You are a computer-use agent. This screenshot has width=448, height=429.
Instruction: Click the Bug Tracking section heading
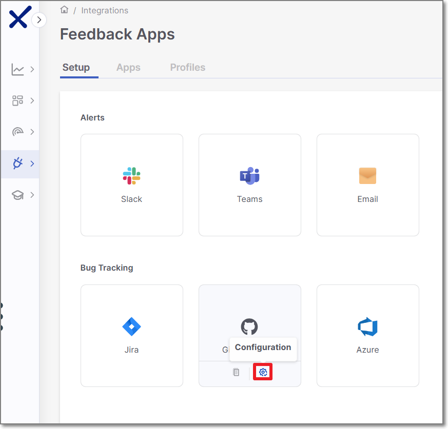click(107, 268)
